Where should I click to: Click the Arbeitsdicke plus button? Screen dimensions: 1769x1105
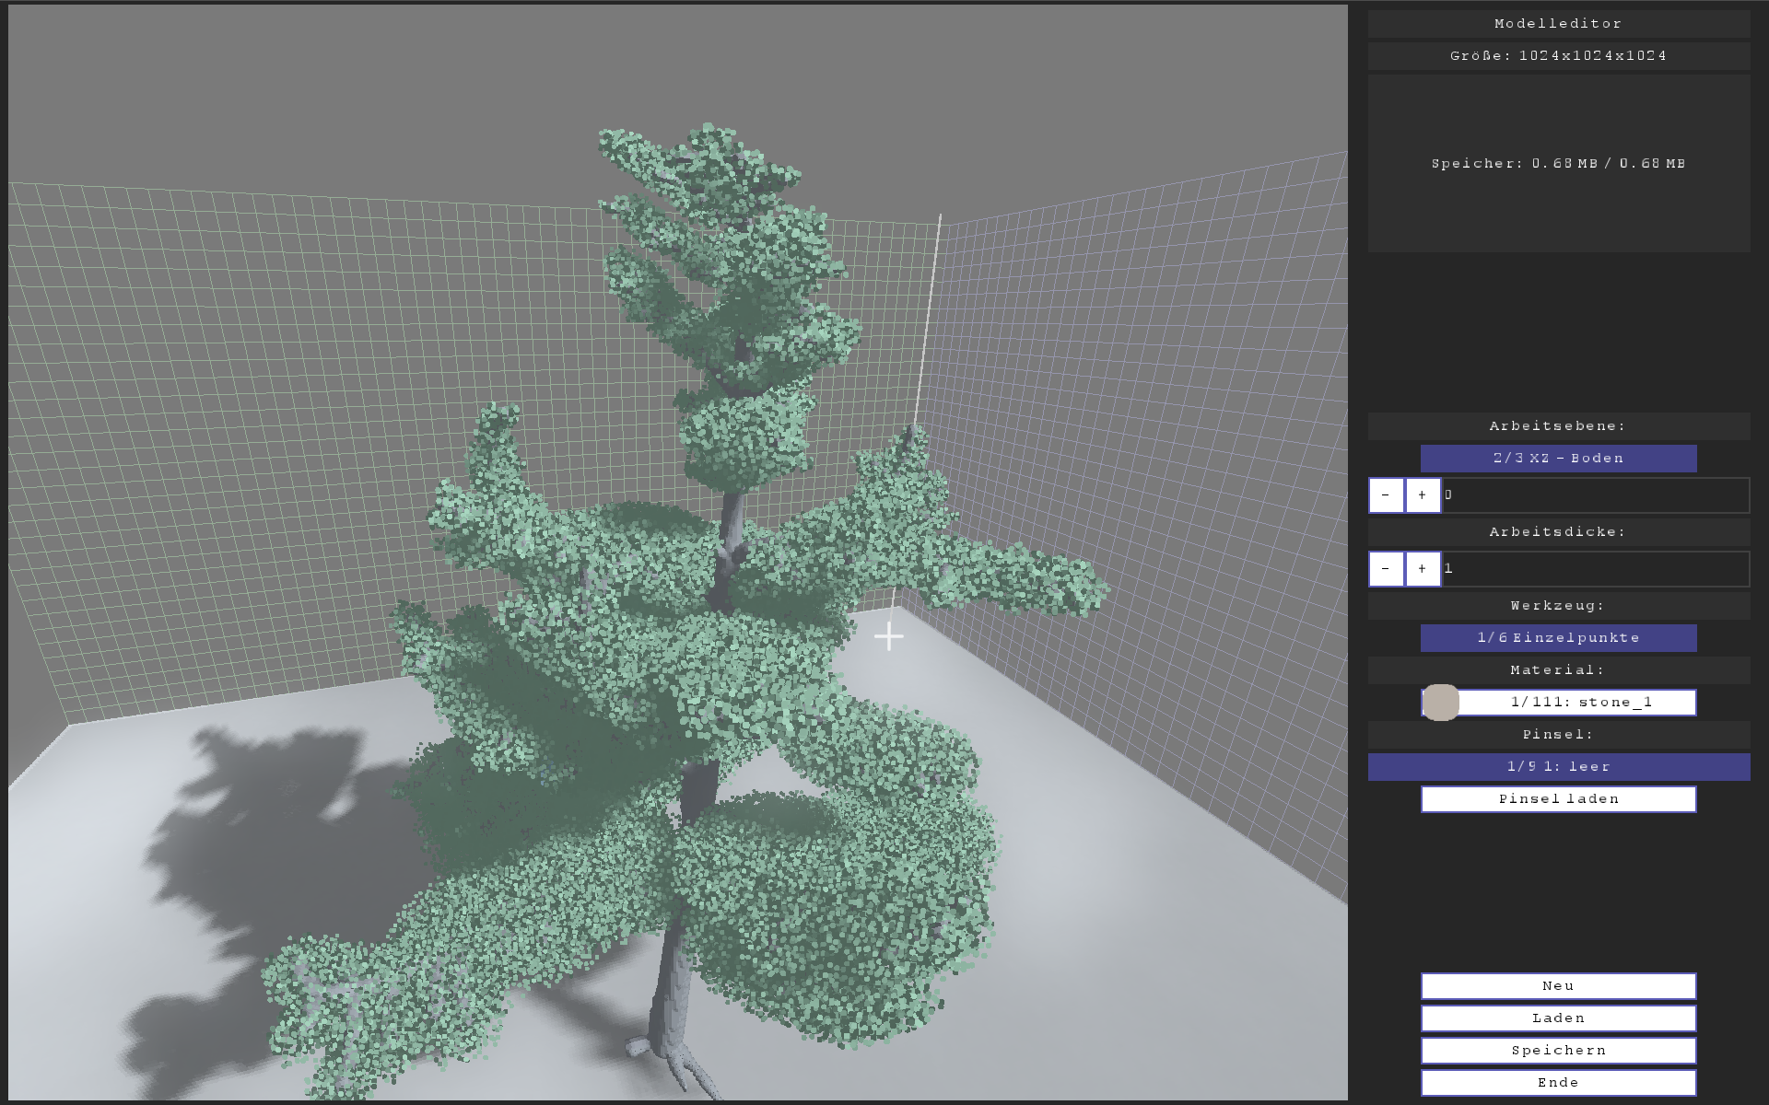(1423, 569)
